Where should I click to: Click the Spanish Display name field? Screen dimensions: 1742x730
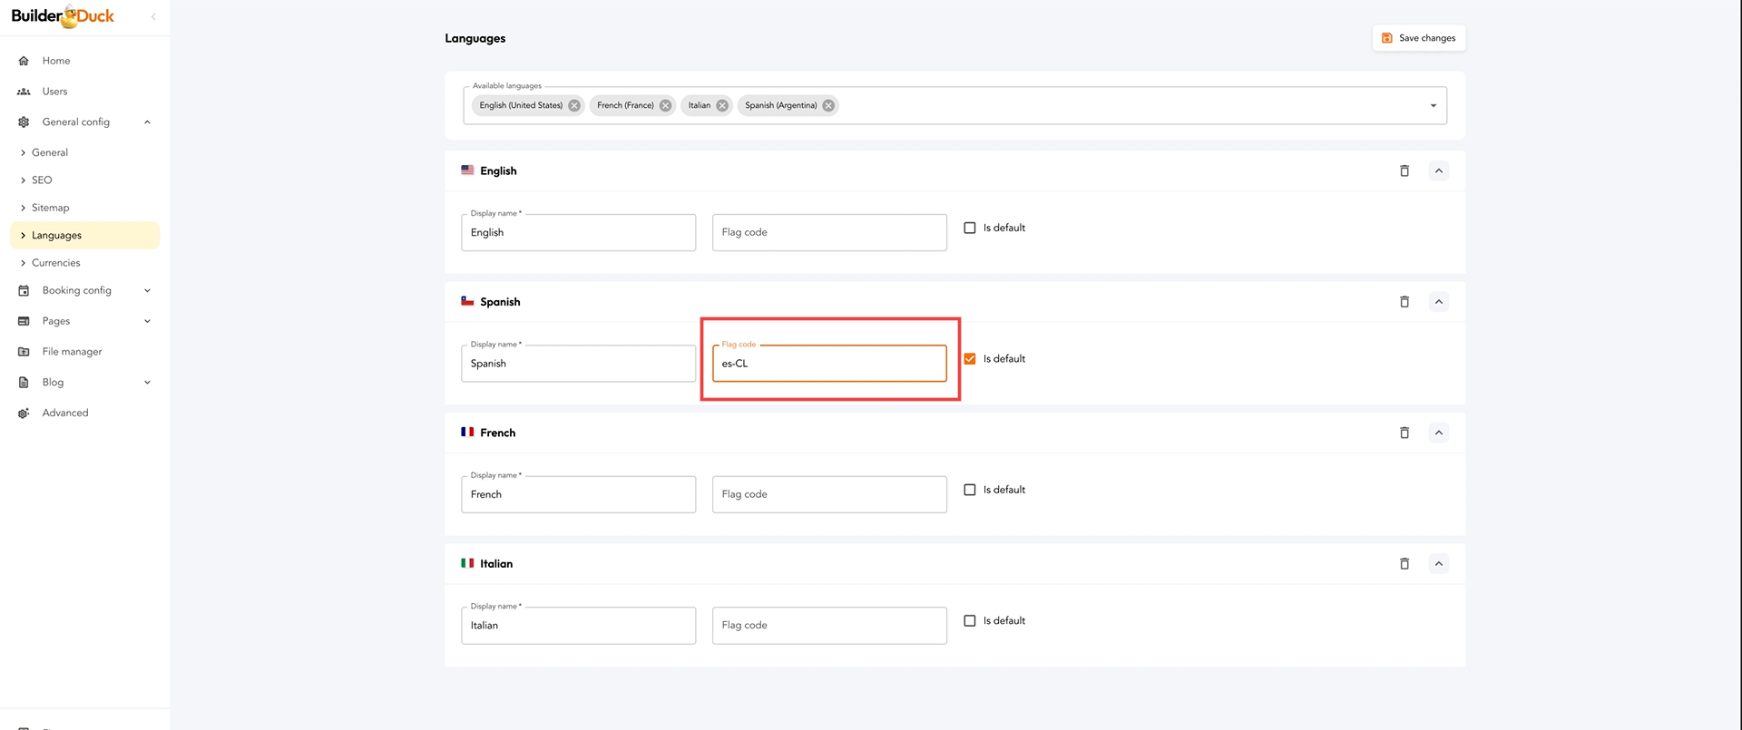[578, 364]
